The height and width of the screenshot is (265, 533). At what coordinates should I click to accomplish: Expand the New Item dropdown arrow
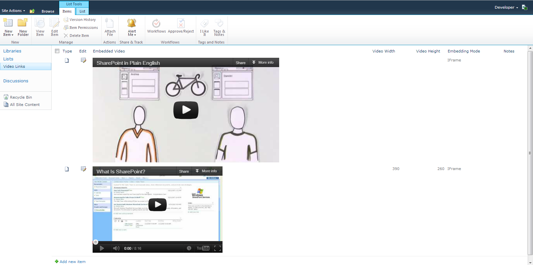tap(12, 35)
